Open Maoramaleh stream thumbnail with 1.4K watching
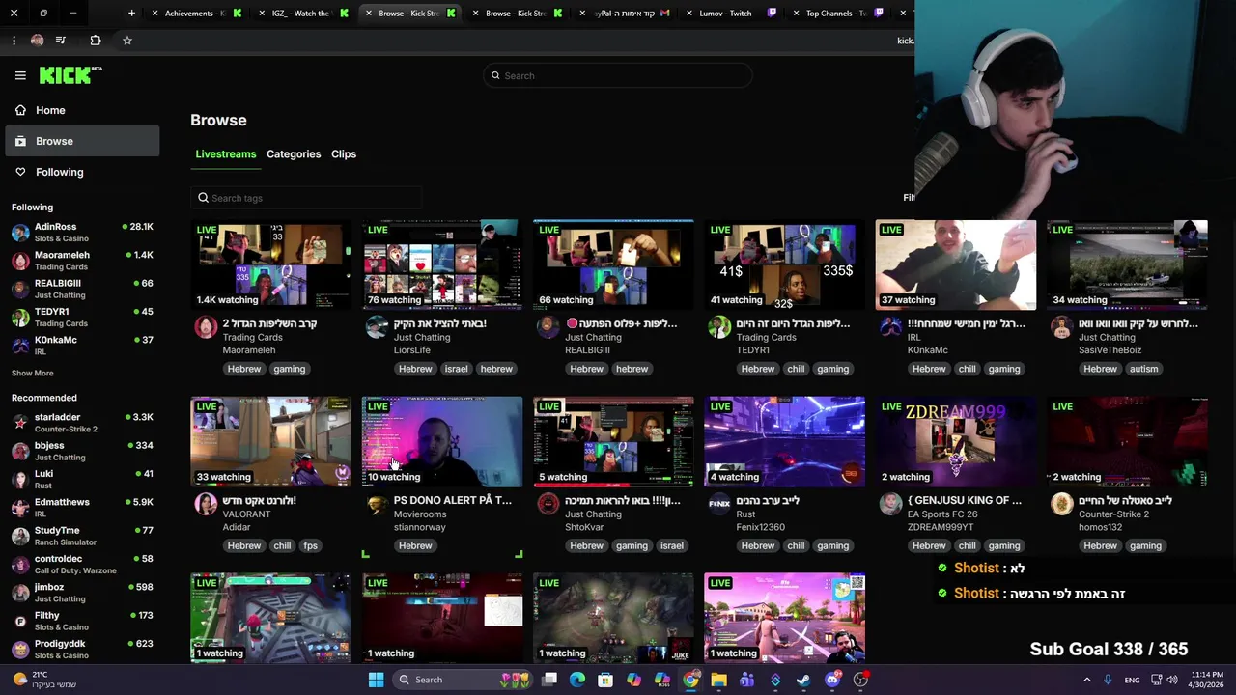Screen dimensions: 1236x695 point(270,264)
